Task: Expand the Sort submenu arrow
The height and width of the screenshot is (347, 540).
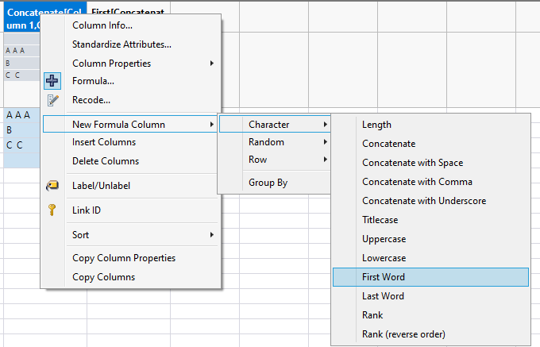Action: [x=211, y=235]
